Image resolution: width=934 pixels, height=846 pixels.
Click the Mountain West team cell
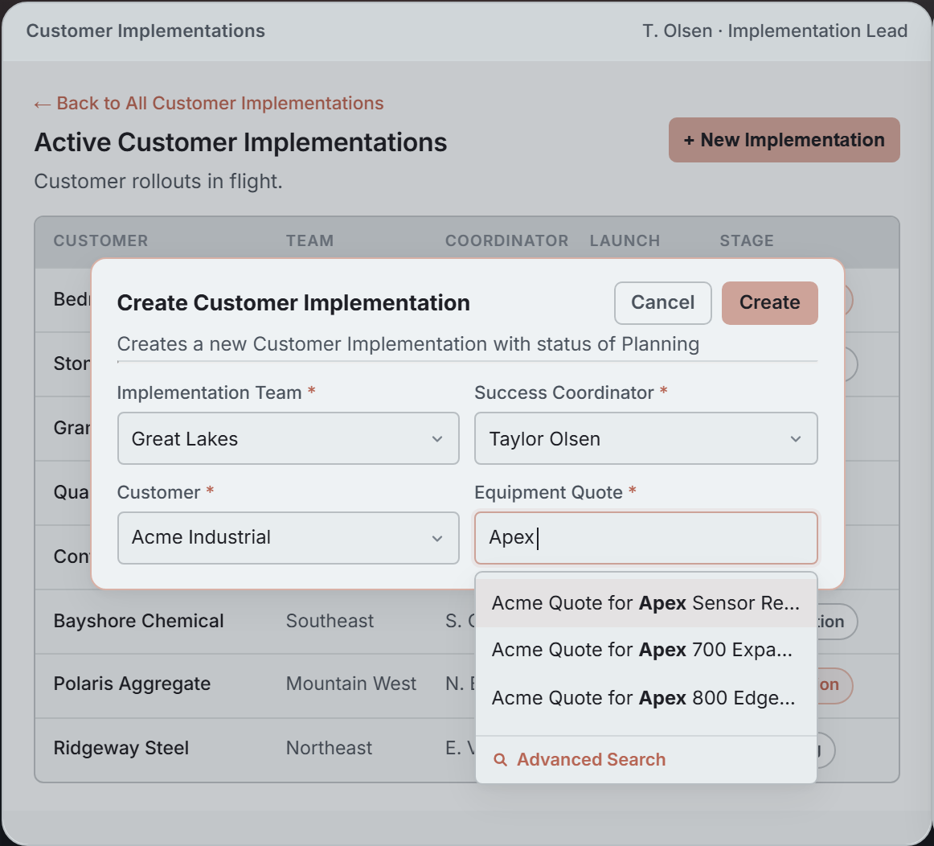point(350,684)
